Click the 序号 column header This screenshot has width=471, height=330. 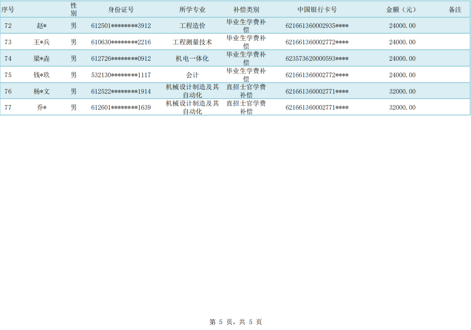click(8, 10)
